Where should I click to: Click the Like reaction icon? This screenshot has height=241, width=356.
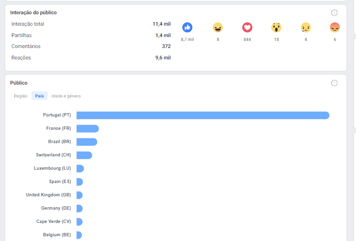coord(188,28)
